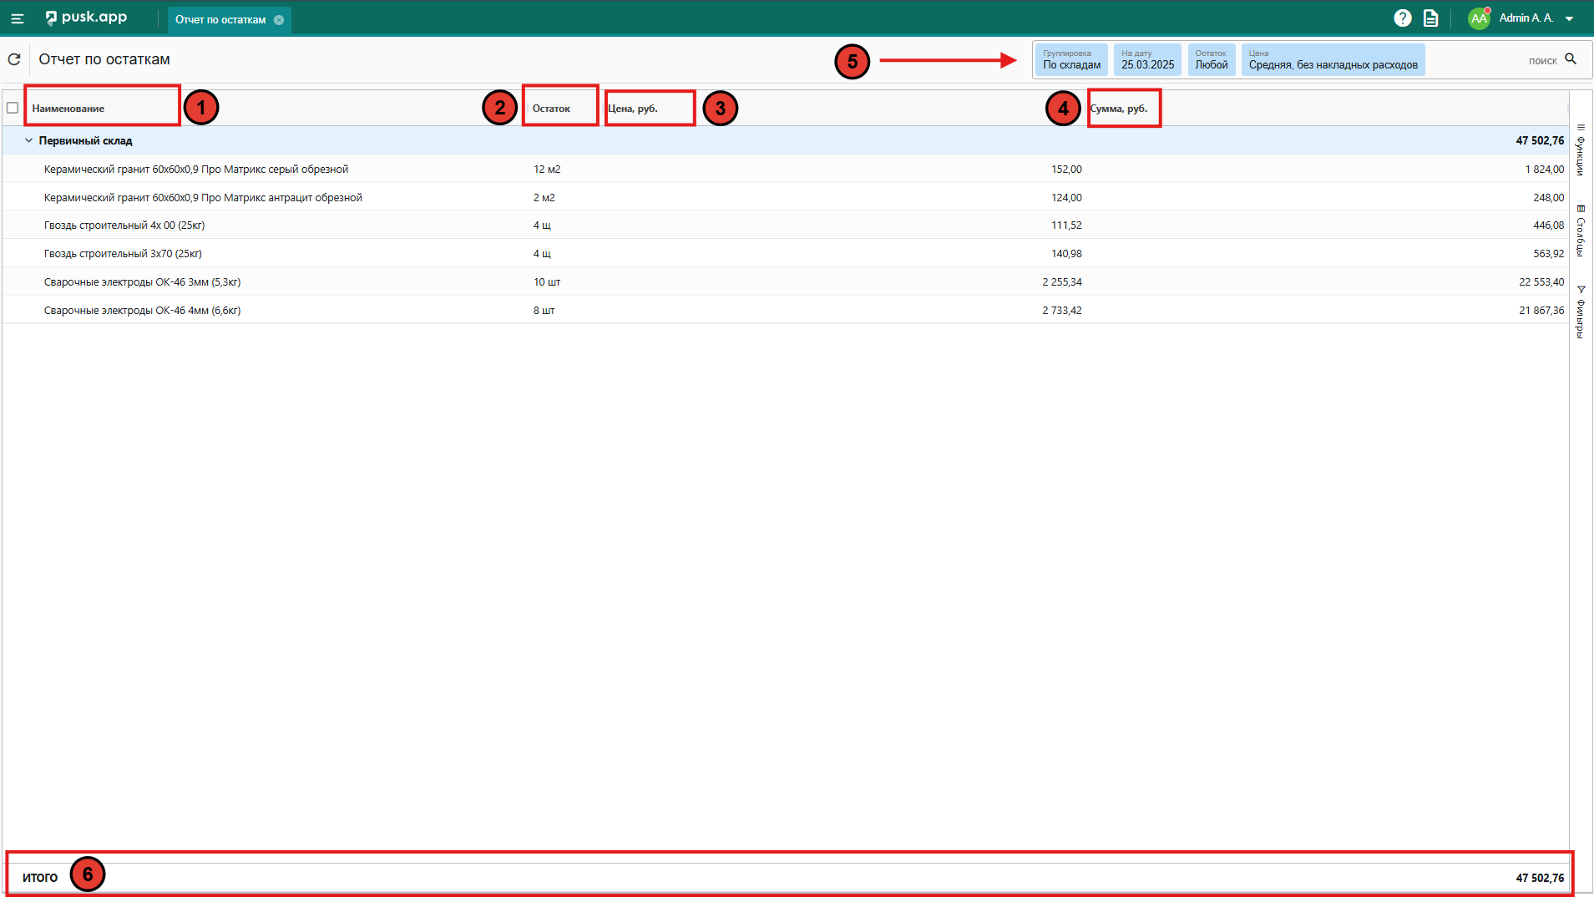Open the Столбцы side panel
The height and width of the screenshot is (897, 1594).
(1581, 231)
